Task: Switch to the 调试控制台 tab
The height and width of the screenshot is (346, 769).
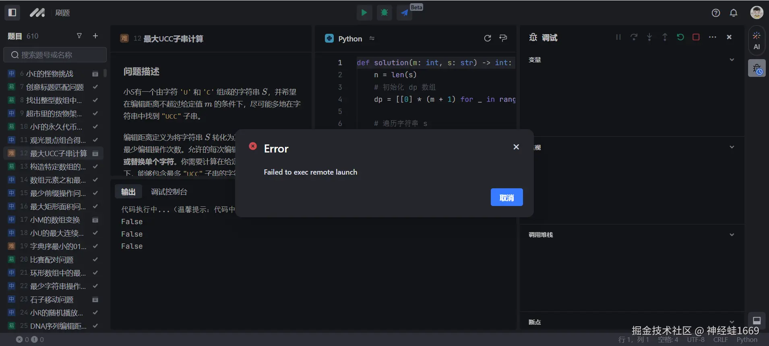Action: point(169,192)
